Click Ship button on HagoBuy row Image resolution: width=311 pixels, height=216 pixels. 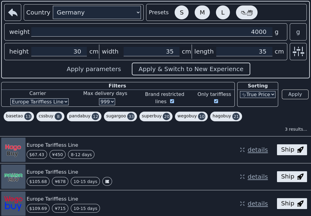[292, 150]
